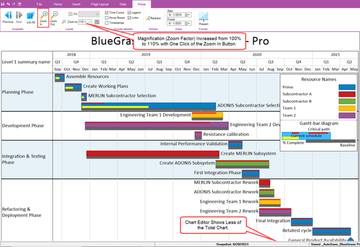
Task: Click the Undo arrow icon
Action: [x=8, y=4]
